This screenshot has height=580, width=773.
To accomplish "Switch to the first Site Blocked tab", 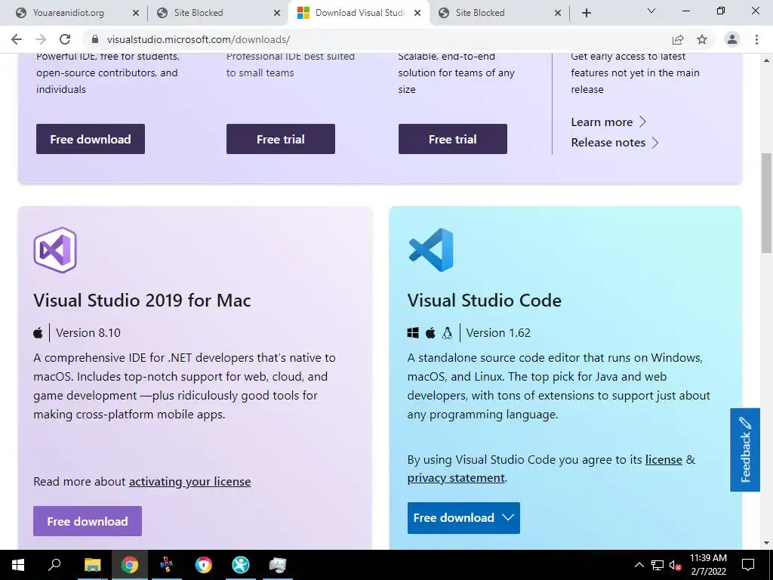I will tap(199, 13).
